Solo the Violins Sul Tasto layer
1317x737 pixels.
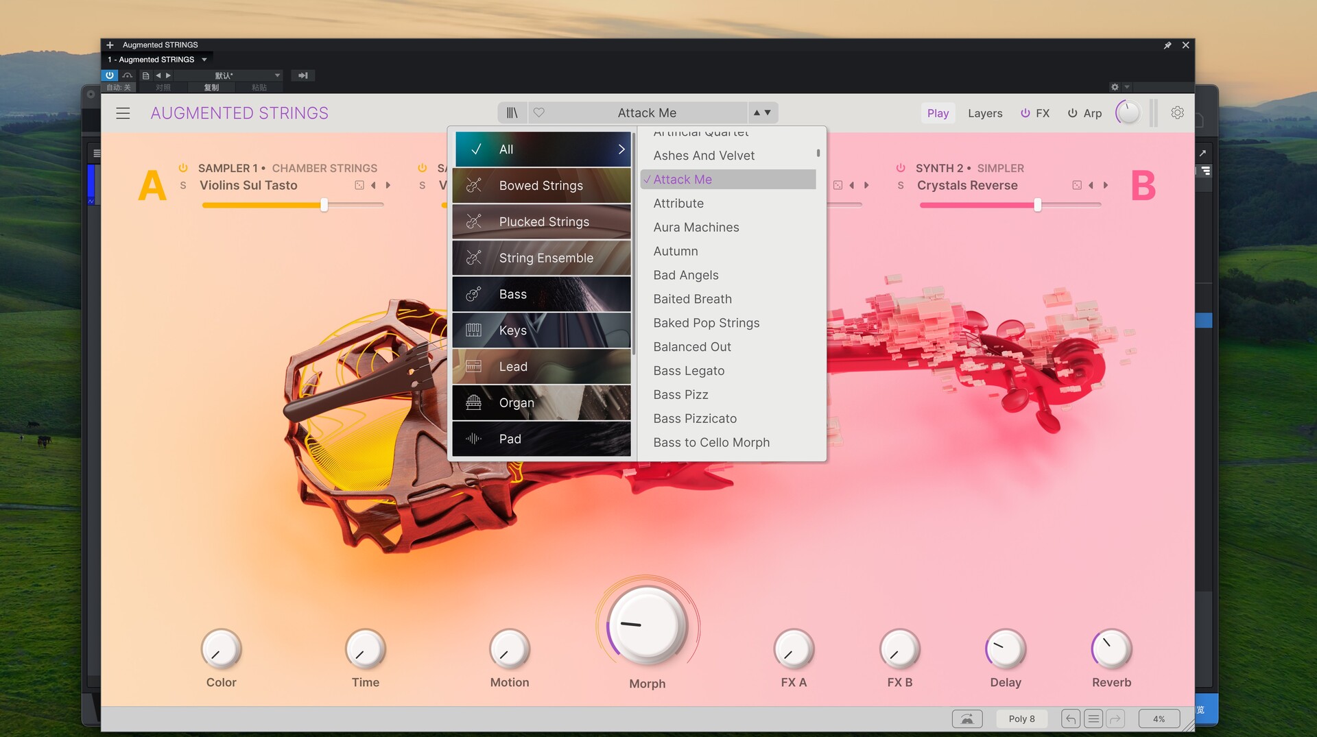click(183, 186)
